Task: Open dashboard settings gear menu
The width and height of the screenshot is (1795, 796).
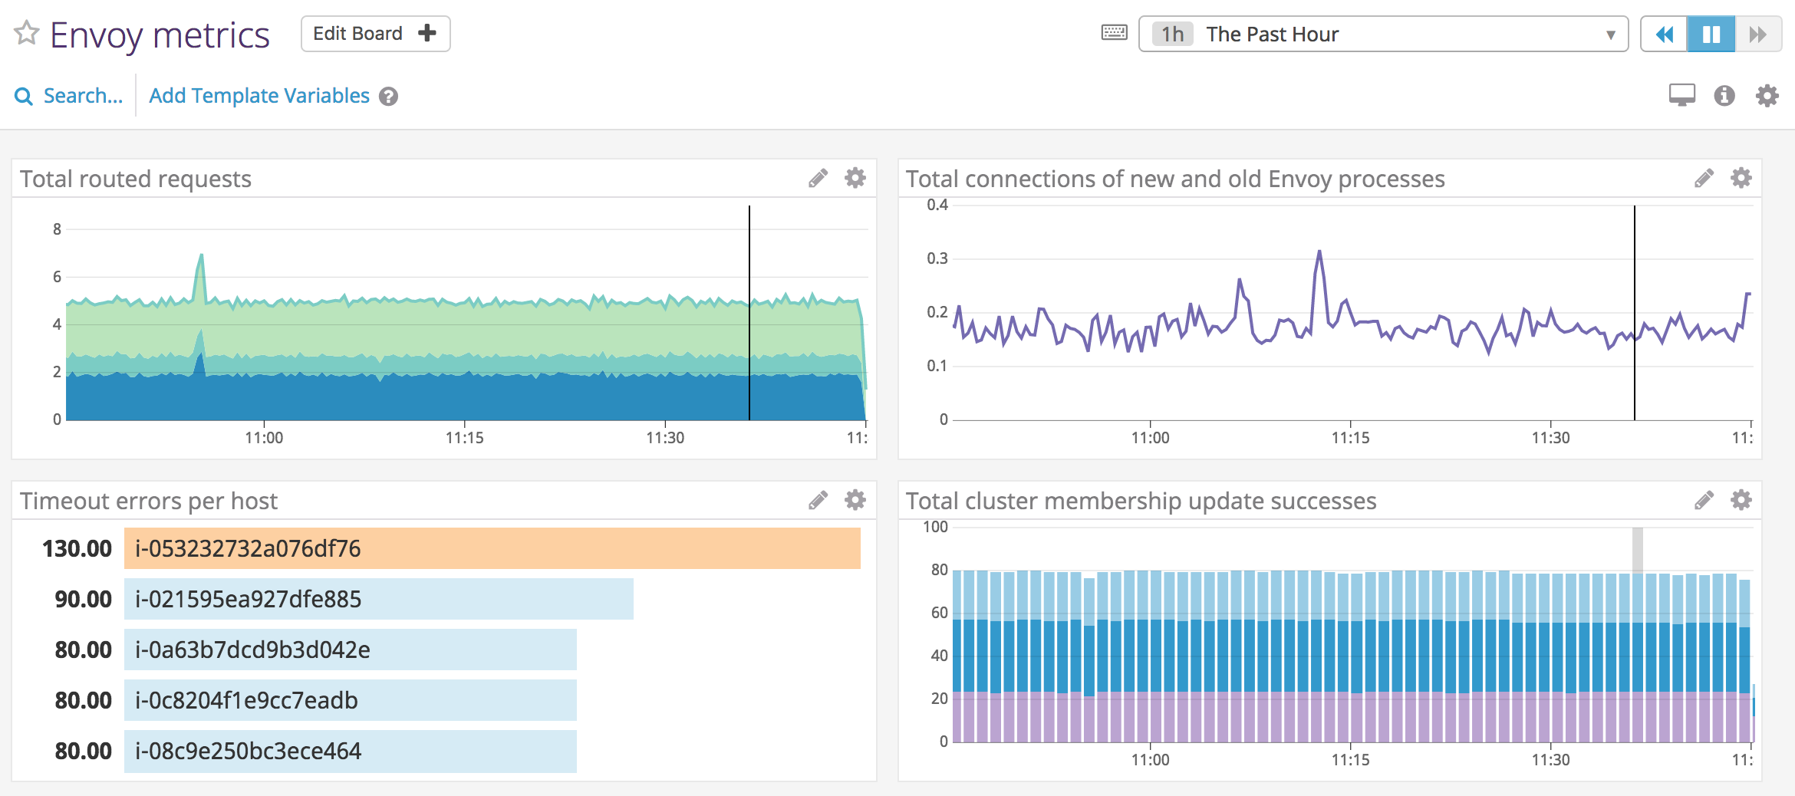Action: click(1767, 95)
